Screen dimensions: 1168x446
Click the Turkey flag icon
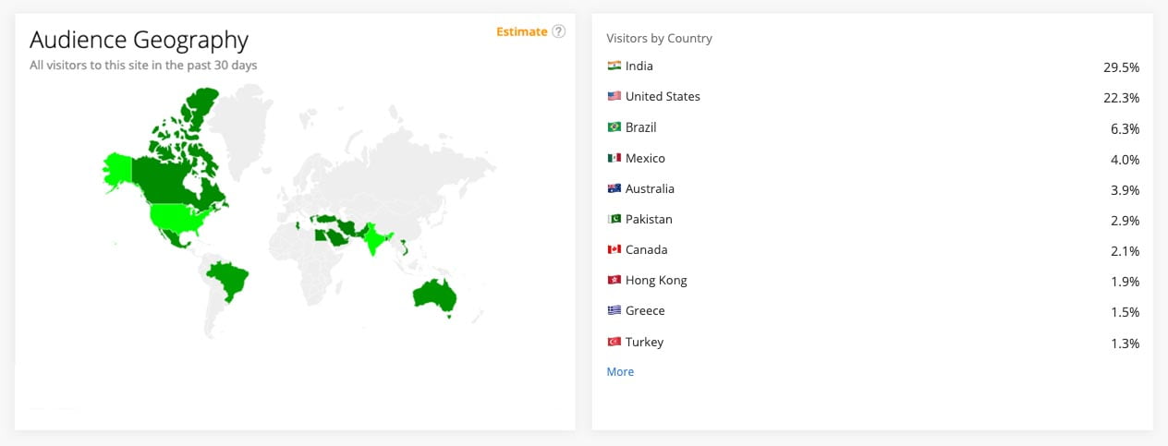click(x=614, y=342)
